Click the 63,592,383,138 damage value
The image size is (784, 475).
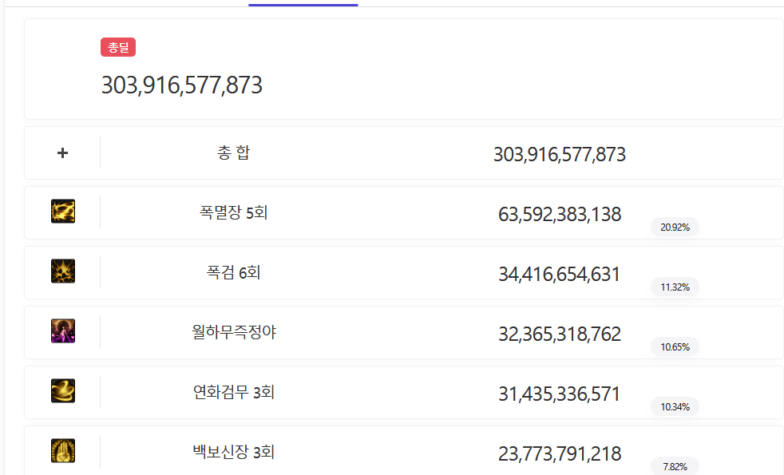[560, 214]
